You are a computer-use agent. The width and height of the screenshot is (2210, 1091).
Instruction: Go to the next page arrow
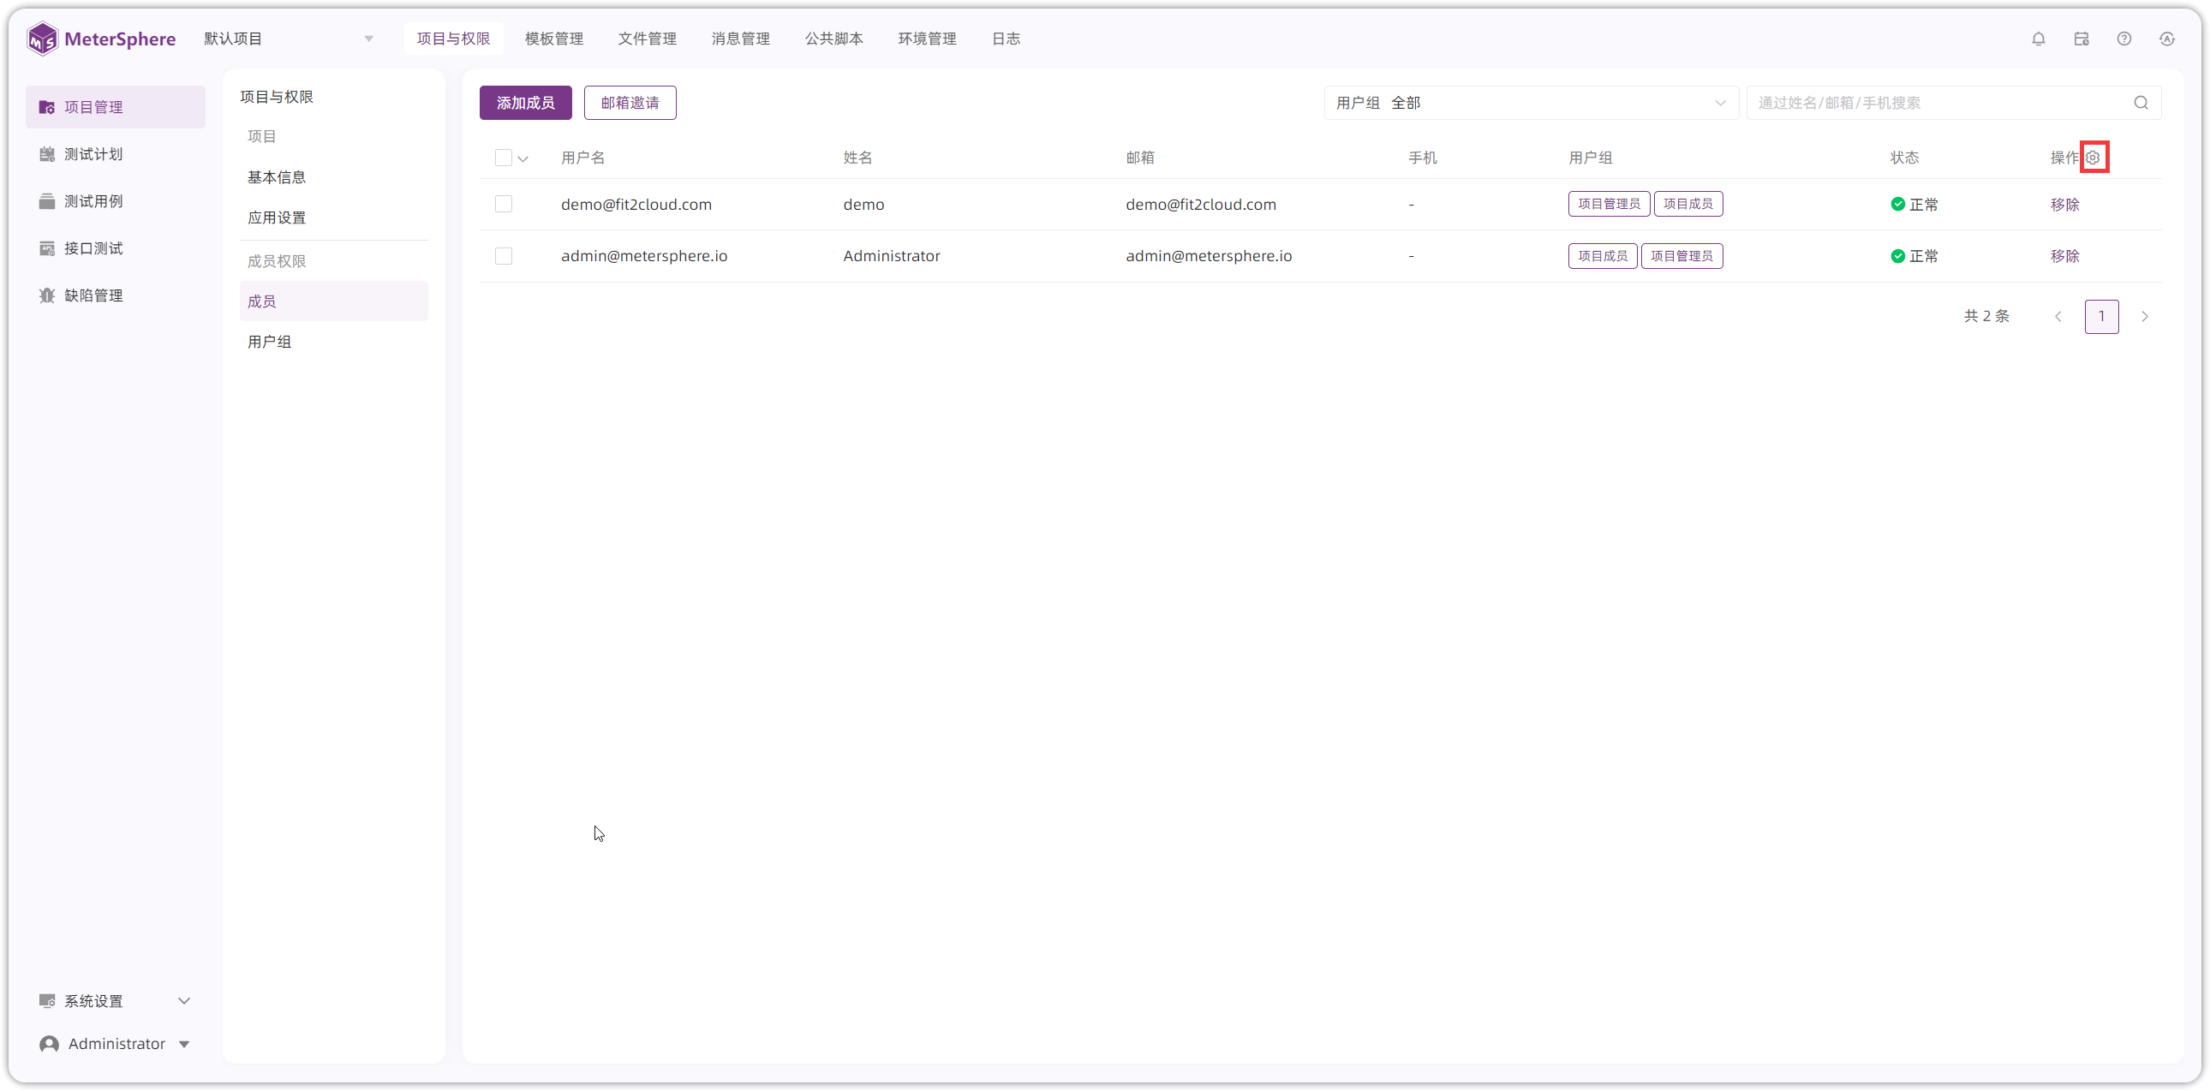2145,317
